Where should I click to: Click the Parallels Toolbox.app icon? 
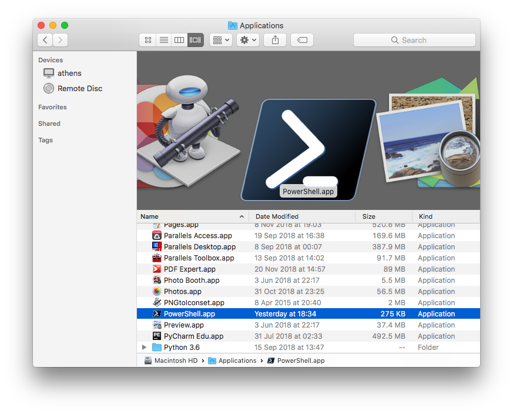pyautogui.click(x=157, y=258)
